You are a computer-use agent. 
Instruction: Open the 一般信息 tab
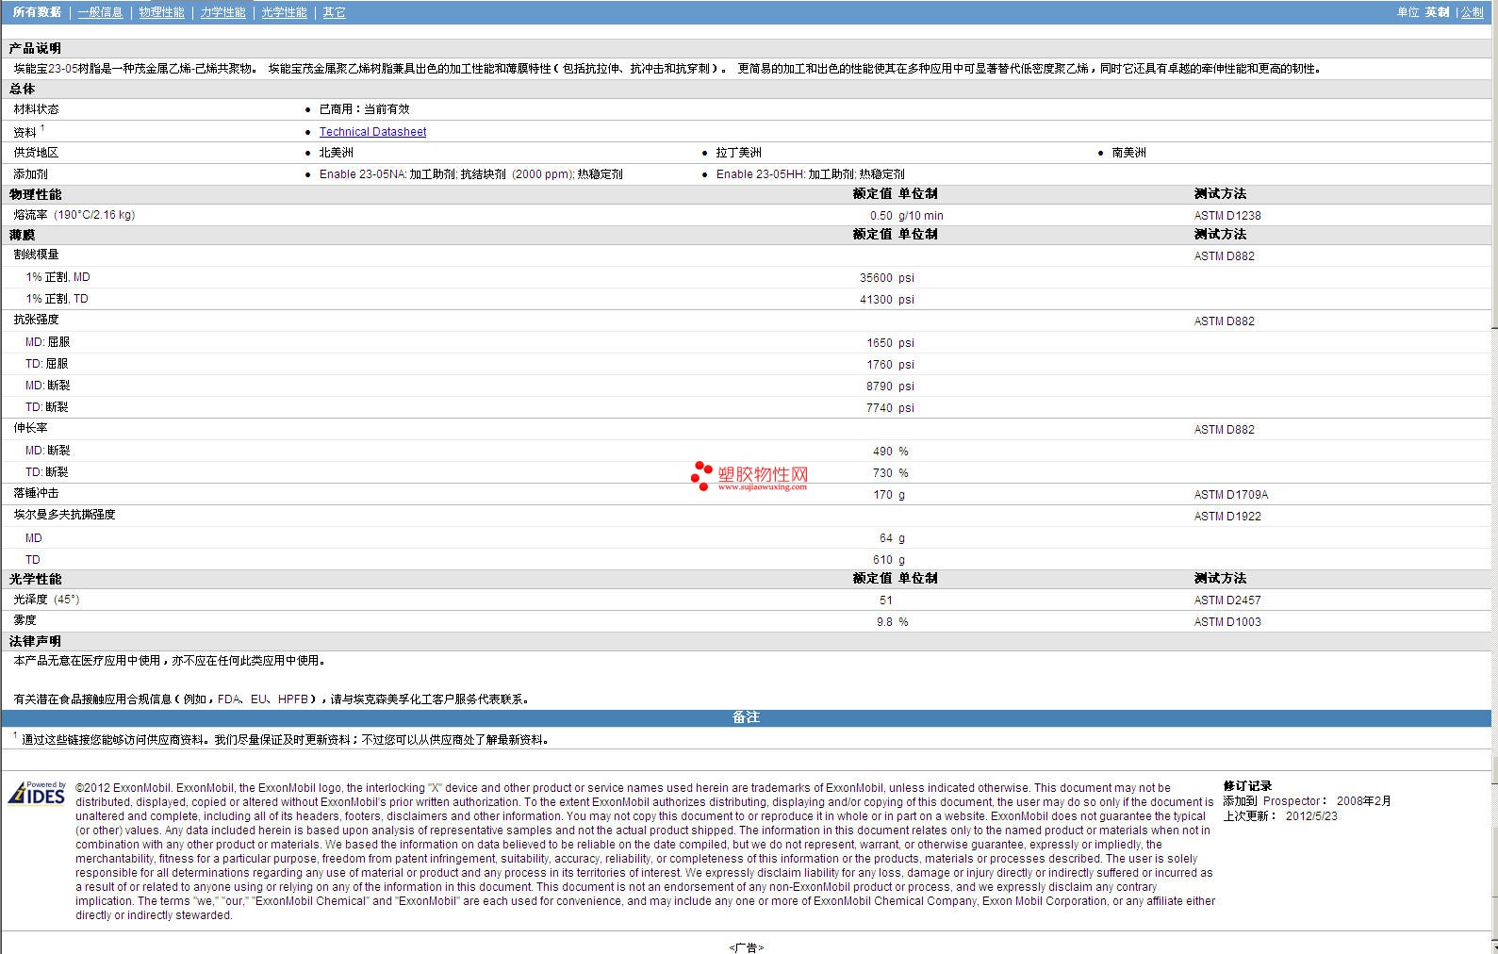(100, 12)
